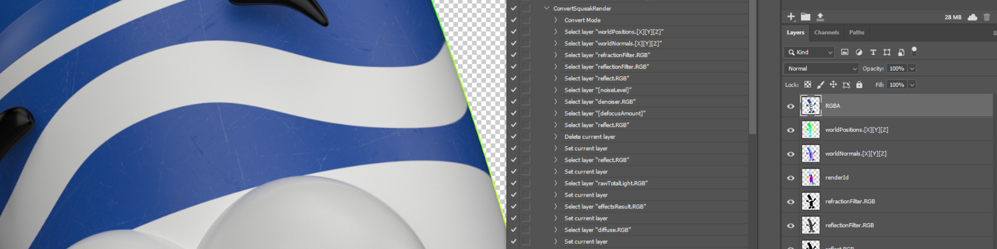Select action step 'Select layer "refractionFilter.RGB"'

click(607, 55)
